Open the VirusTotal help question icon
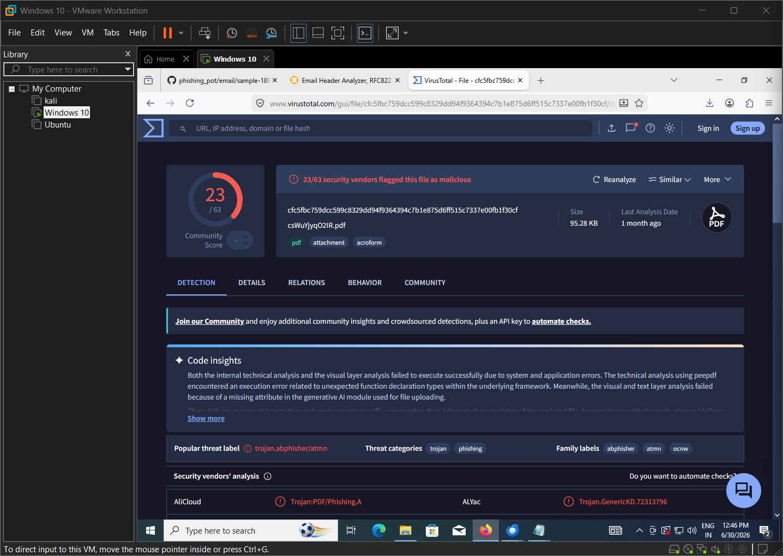783x556 pixels. (650, 128)
